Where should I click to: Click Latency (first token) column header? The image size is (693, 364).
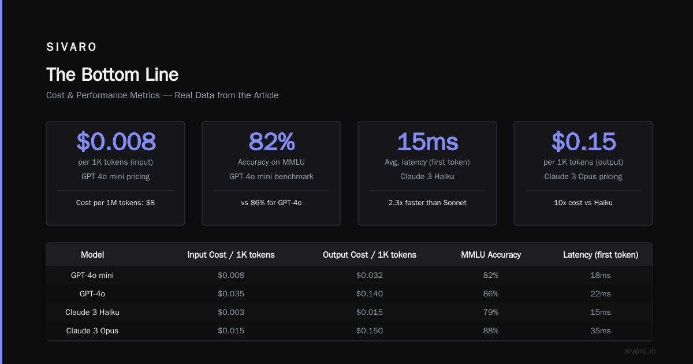point(601,255)
